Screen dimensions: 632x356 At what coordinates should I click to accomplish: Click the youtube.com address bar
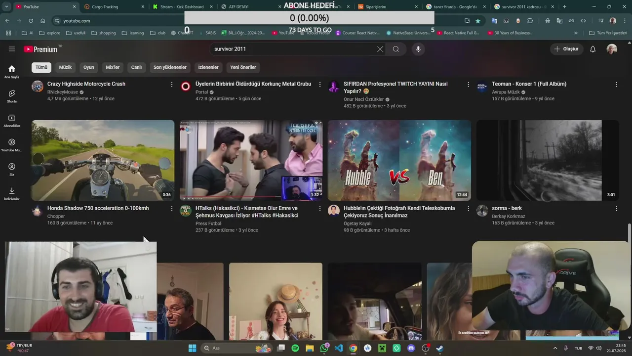click(x=257, y=21)
